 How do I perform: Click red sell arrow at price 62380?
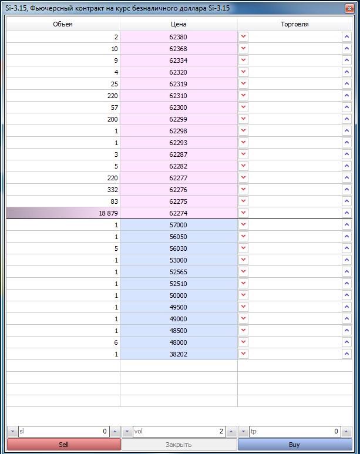pos(243,37)
